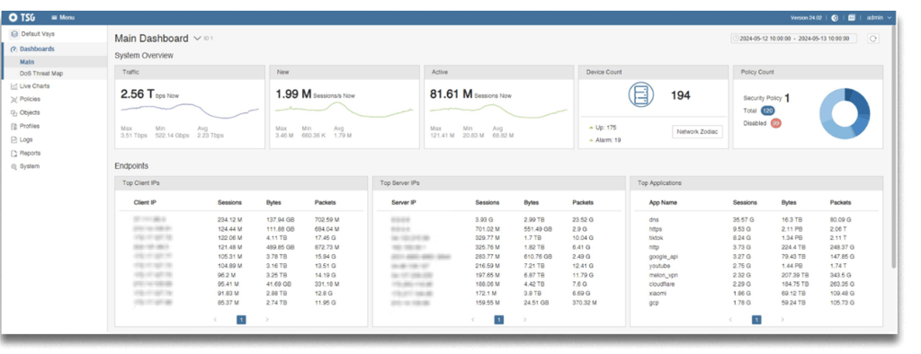
Task: Click the server rack icon in Device Count
Action: tap(640, 95)
